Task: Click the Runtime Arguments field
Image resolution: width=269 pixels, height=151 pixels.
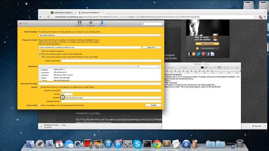Action: click(111, 91)
